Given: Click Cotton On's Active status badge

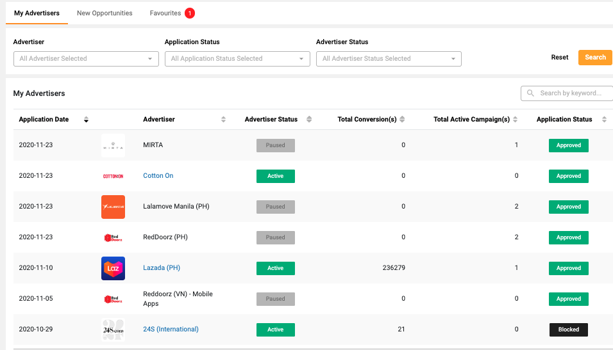Looking at the screenshot, I should [276, 176].
